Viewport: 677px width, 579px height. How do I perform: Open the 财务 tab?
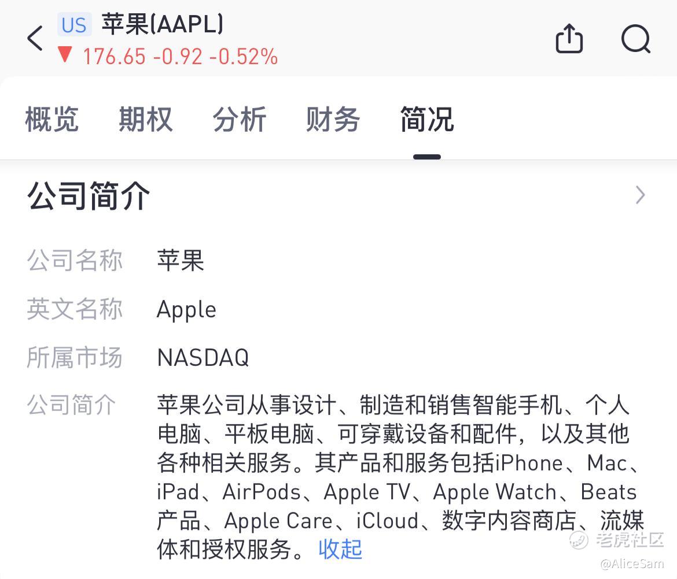pyautogui.click(x=333, y=120)
